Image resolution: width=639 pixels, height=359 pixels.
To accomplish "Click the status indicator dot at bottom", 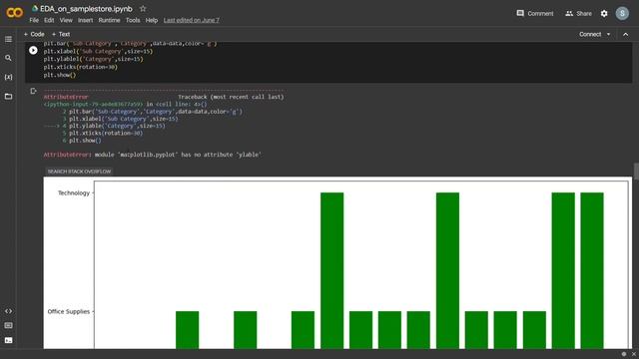I will click(623, 354).
